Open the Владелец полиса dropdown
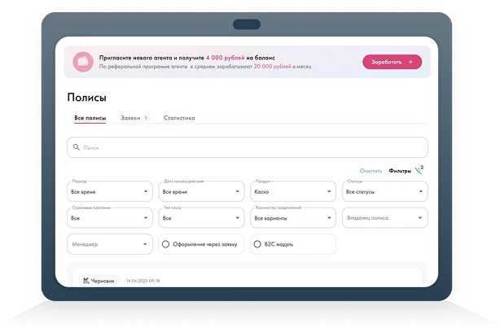The width and height of the screenshot is (500, 328). tap(385, 217)
